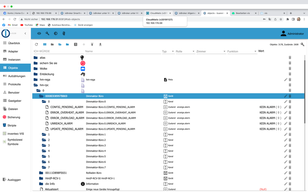Click wrench icon beside object count
The image size is (308, 192).
pyautogui.click(x=302, y=44)
